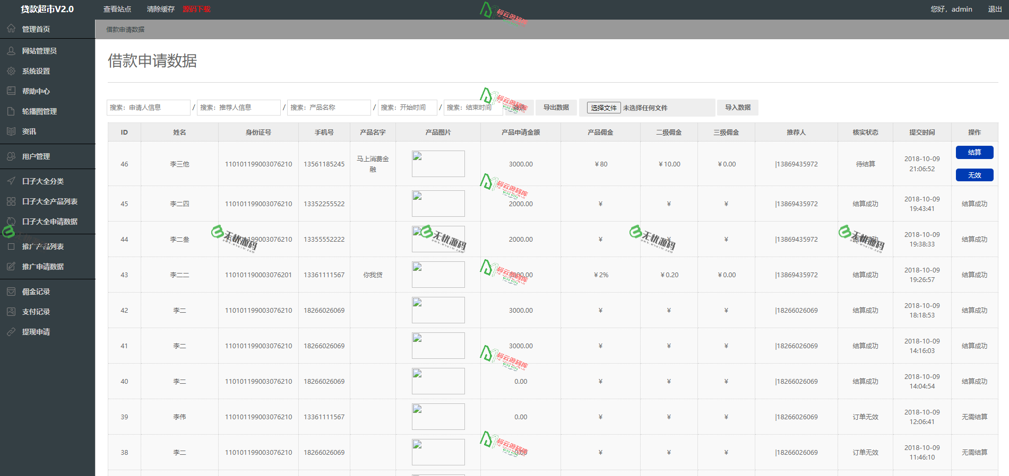Click the users icon for 用户管理

tap(11, 156)
